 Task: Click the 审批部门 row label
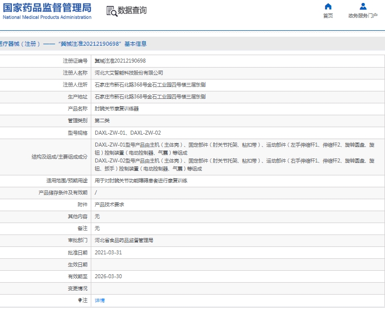(77, 240)
